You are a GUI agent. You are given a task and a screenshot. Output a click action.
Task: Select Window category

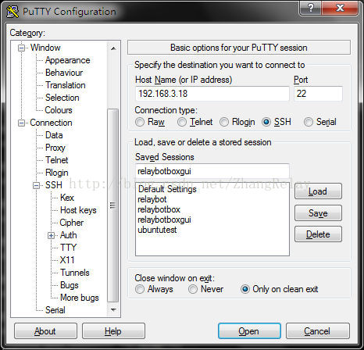pyautogui.click(x=45, y=48)
